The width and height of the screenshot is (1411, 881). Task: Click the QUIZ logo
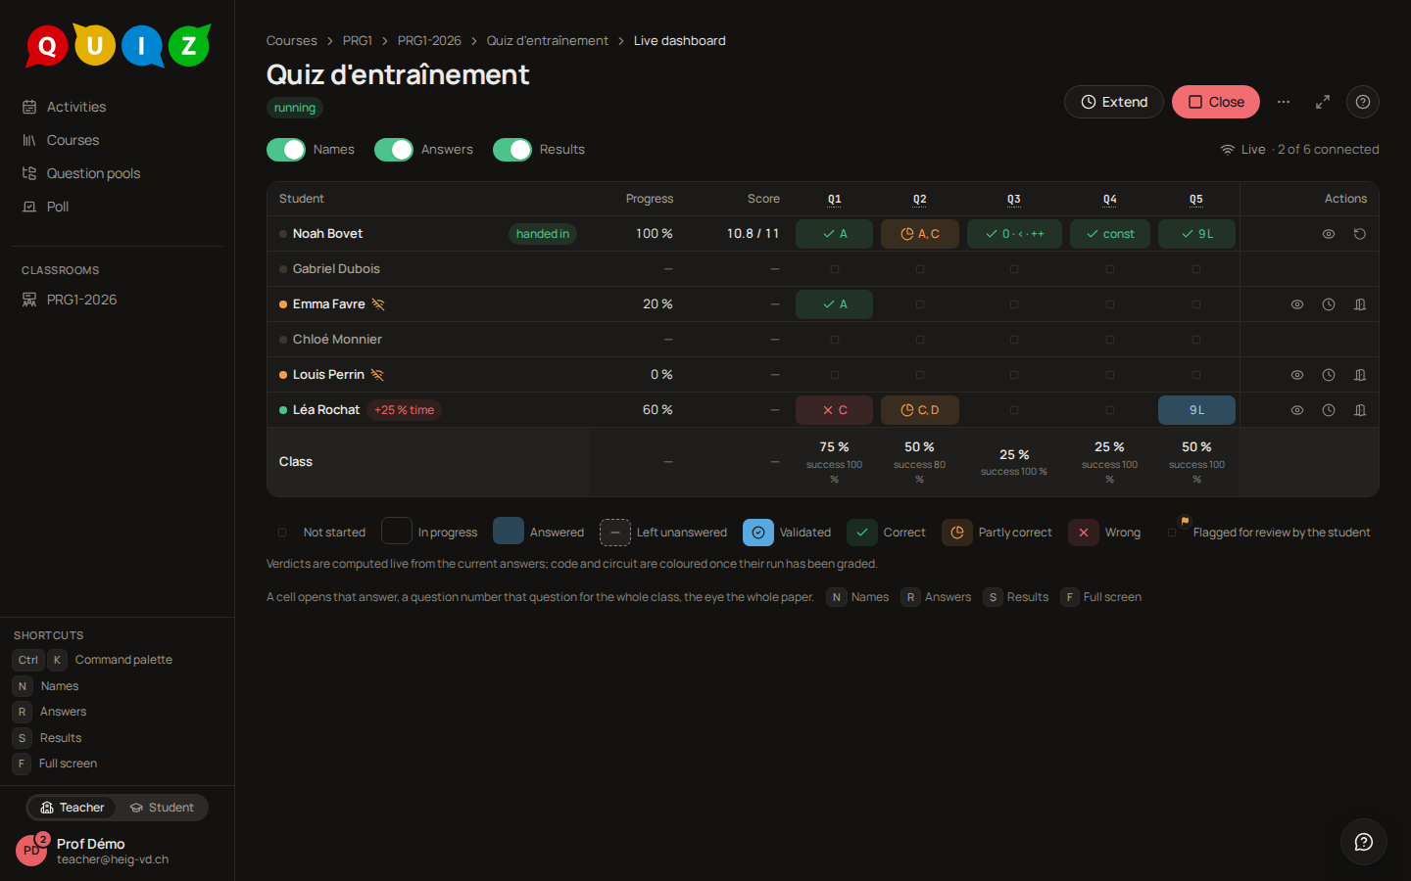click(x=118, y=45)
